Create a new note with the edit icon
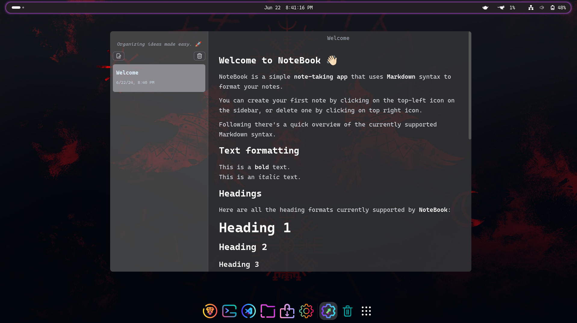The width and height of the screenshot is (577, 323). click(x=119, y=56)
